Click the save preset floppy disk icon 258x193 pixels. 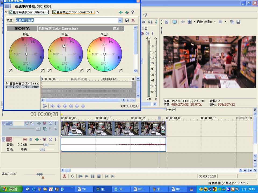[x=127, y=20]
